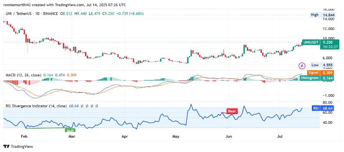Click the green Histogram label
The height and width of the screenshot is (152, 344).
tap(310, 78)
